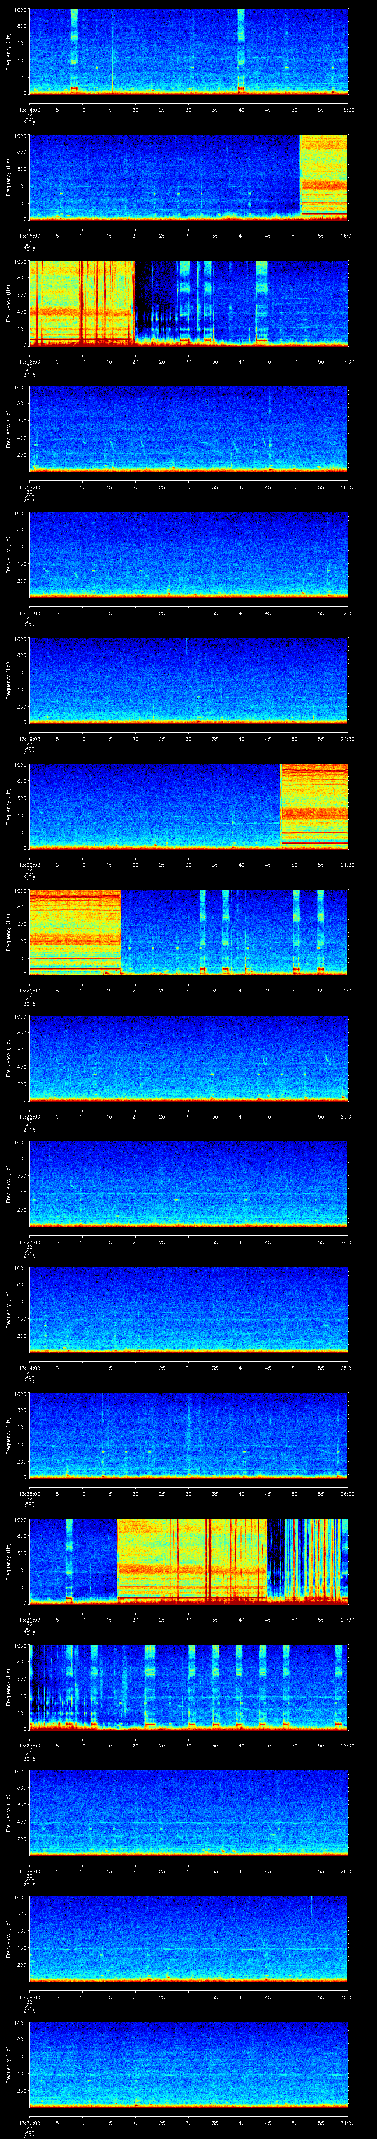Viewport: 377px width, 2139px height.
Task: Select the '19:00' end time label
Action: click(x=347, y=613)
